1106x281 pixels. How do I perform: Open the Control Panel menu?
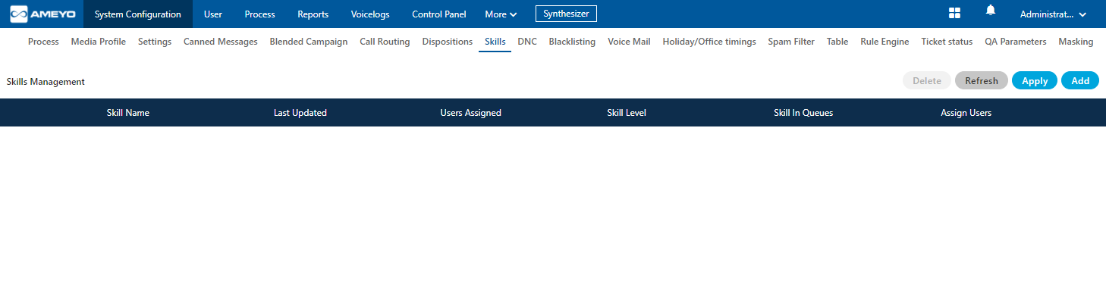click(439, 14)
